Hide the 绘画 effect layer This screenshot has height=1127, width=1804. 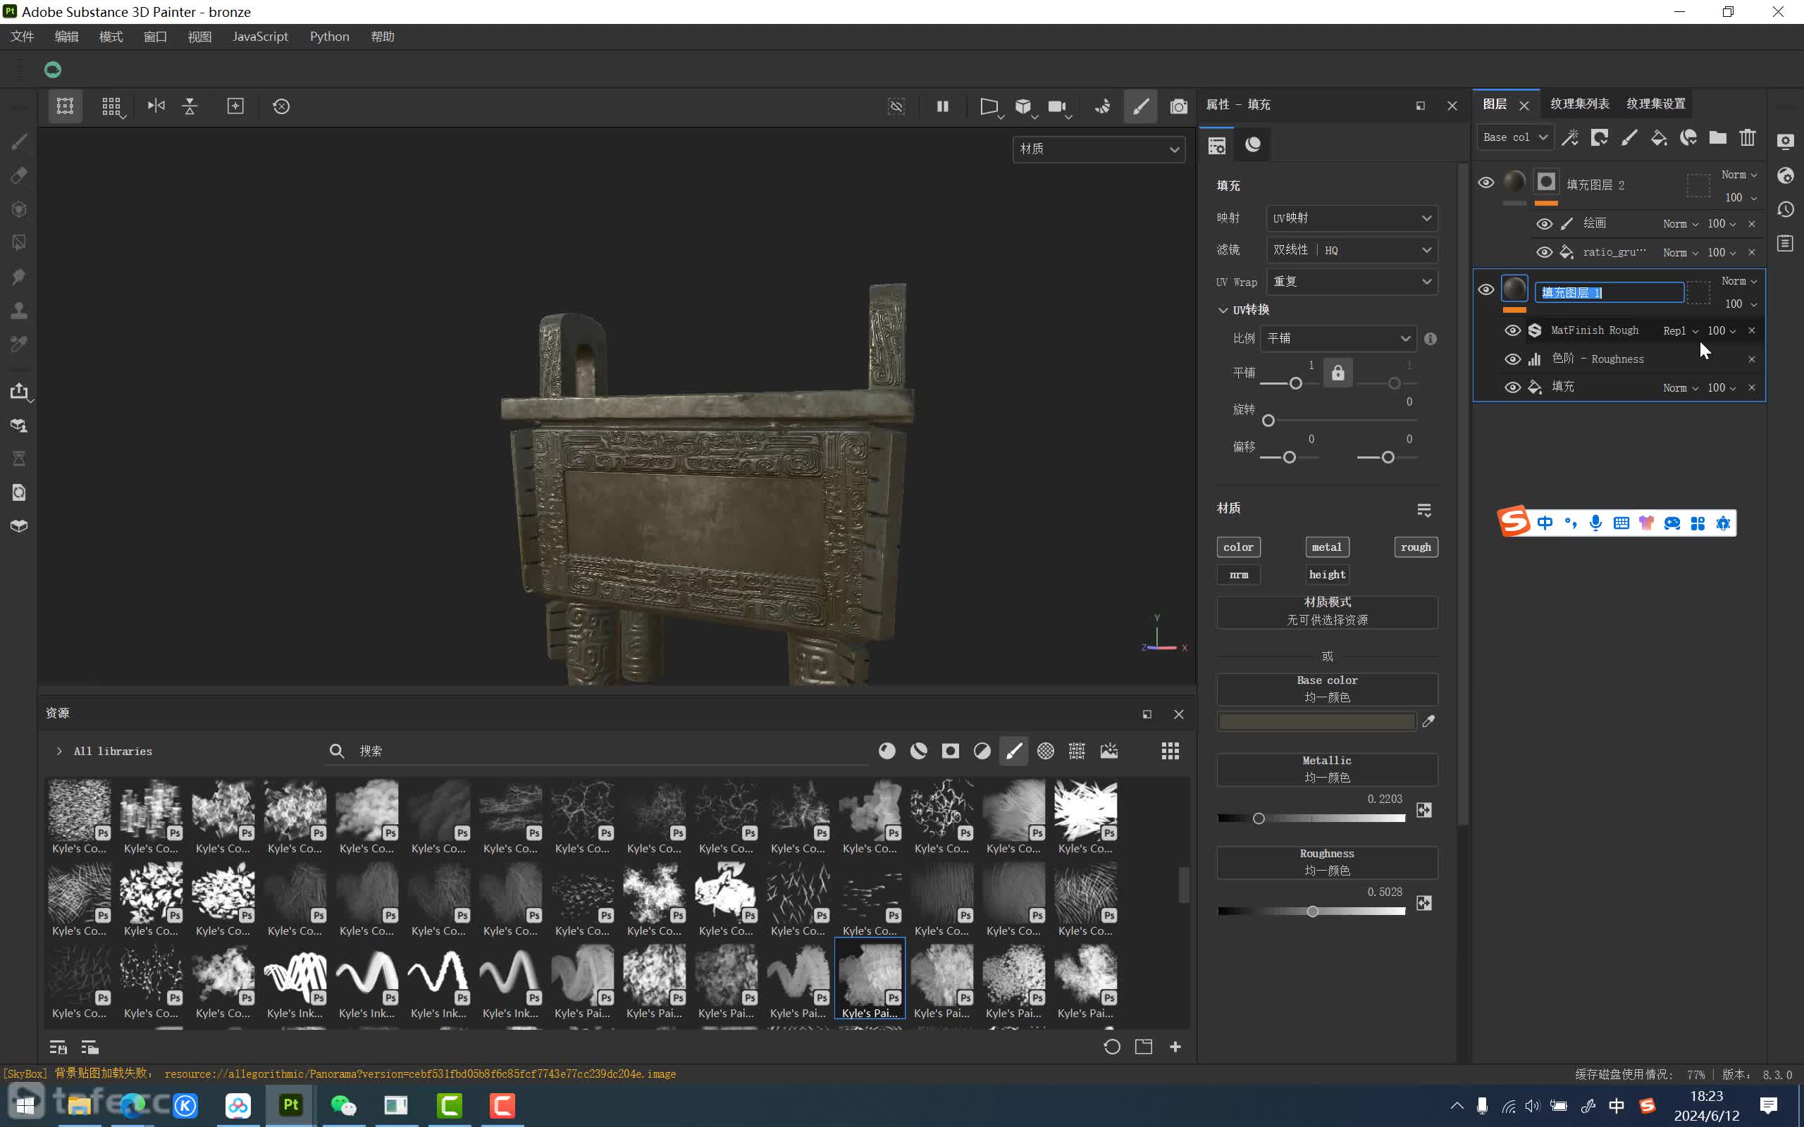tap(1545, 223)
